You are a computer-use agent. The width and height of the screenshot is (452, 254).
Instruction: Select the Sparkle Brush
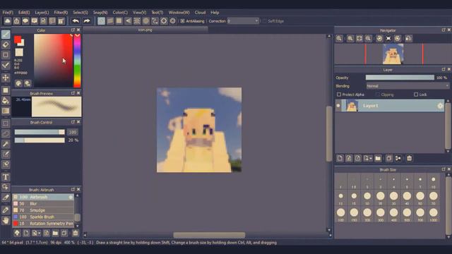coord(43,217)
